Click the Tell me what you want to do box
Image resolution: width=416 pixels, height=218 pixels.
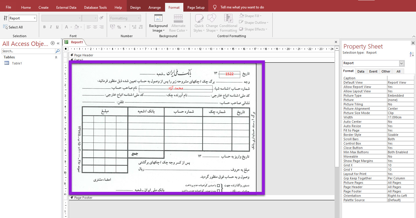pyautogui.click(x=242, y=7)
